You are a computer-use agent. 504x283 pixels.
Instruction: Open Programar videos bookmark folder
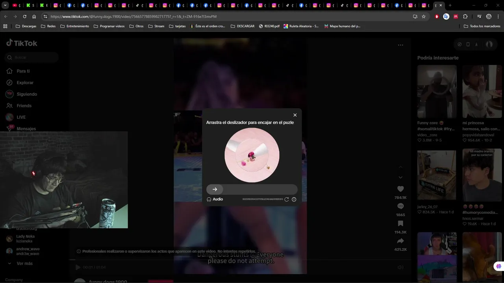[x=109, y=26]
